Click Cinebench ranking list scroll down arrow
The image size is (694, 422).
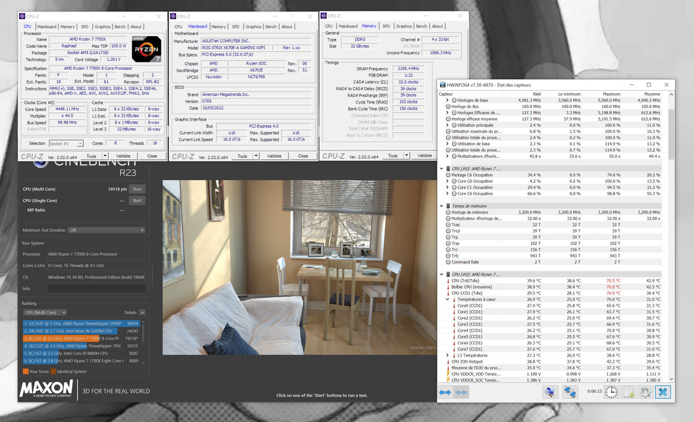coord(143,362)
